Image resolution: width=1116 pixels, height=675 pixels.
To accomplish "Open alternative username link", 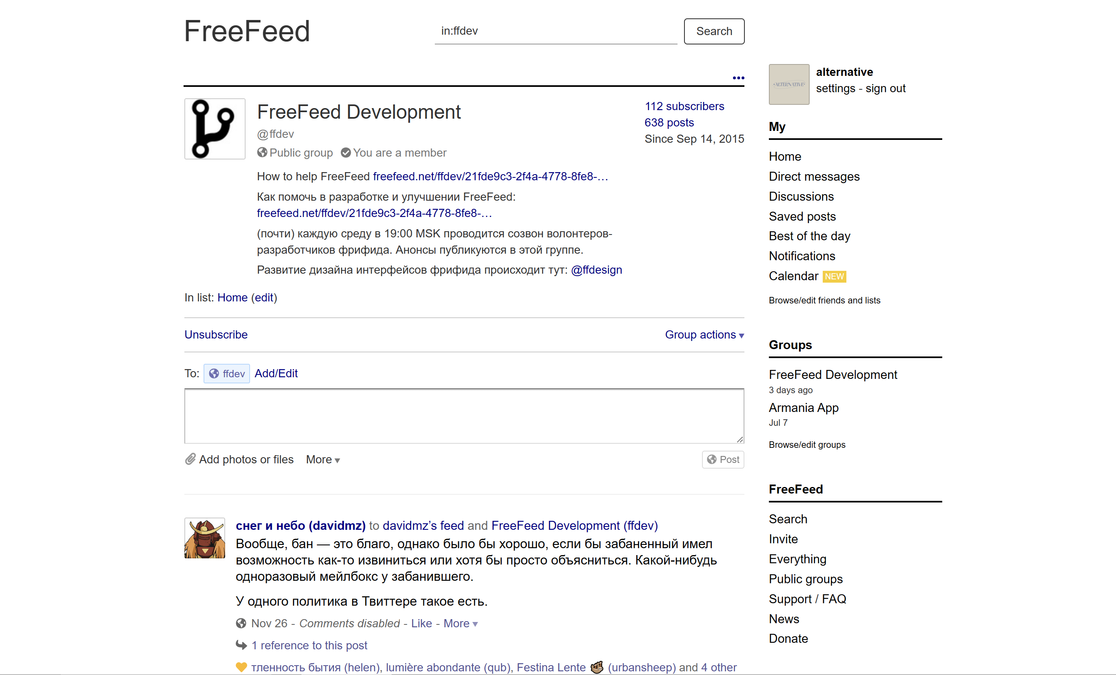I will (x=844, y=72).
